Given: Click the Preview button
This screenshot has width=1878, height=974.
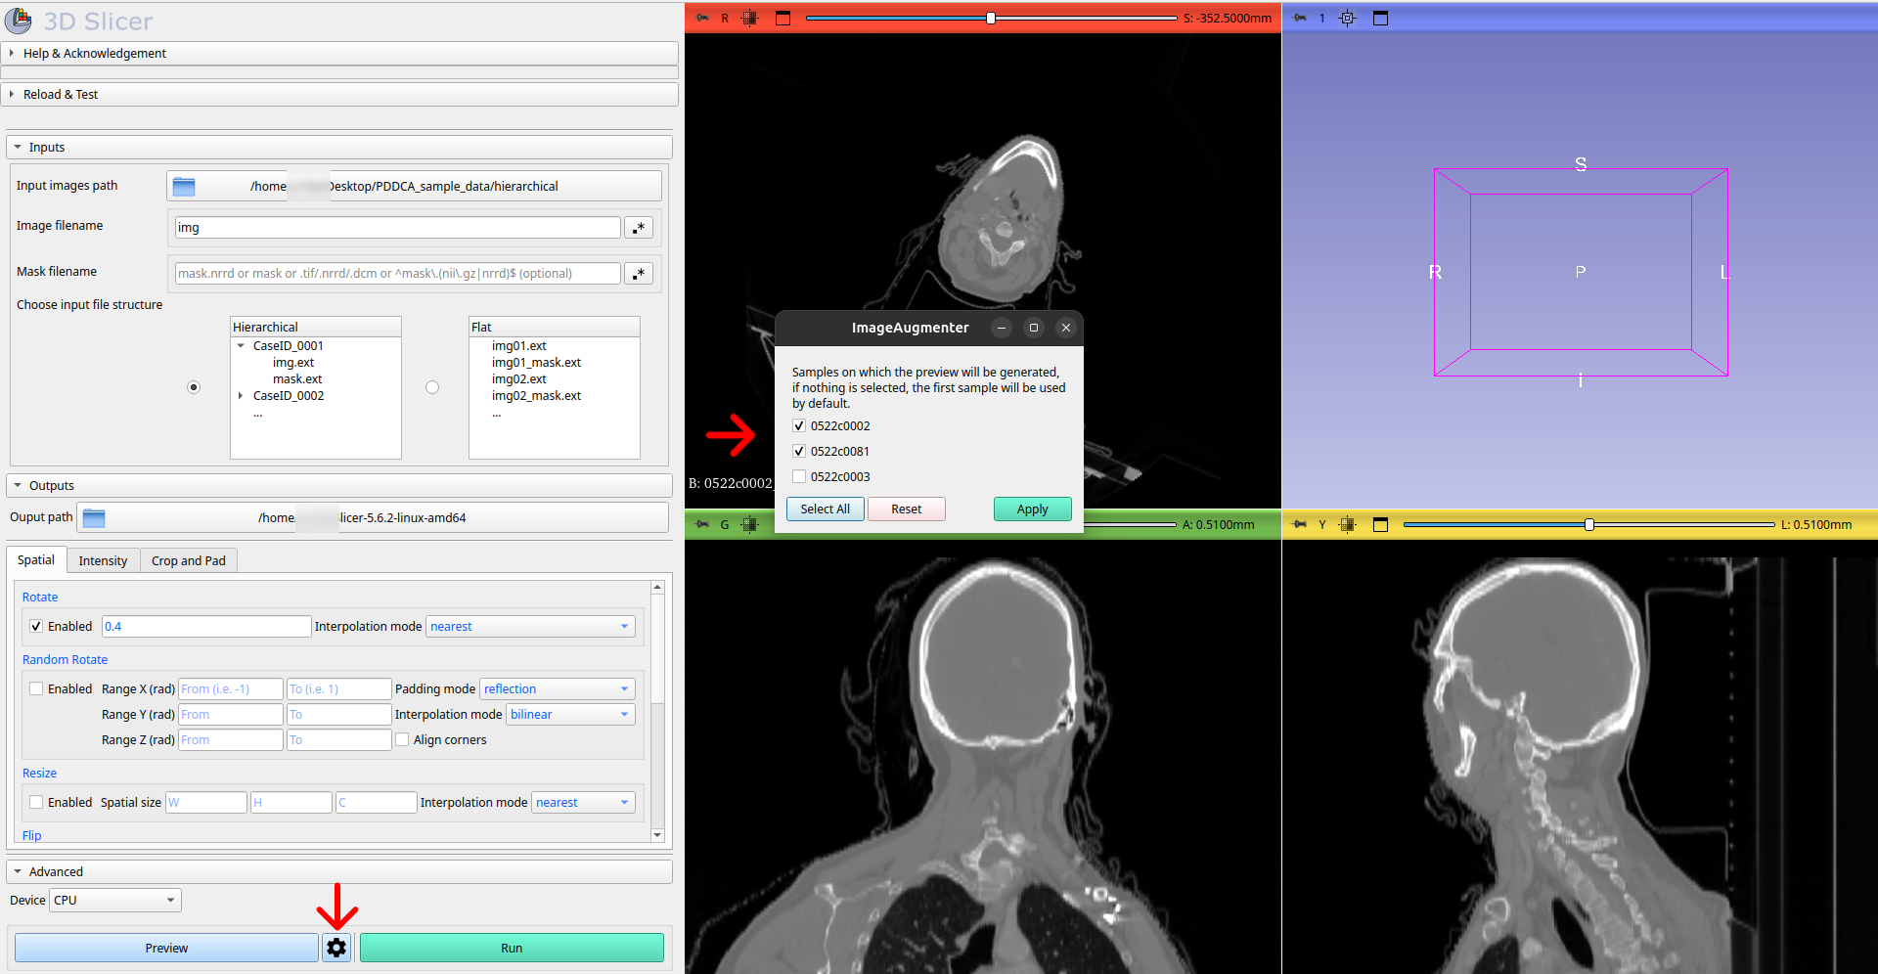Looking at the screenshot, I should (166, 949).
